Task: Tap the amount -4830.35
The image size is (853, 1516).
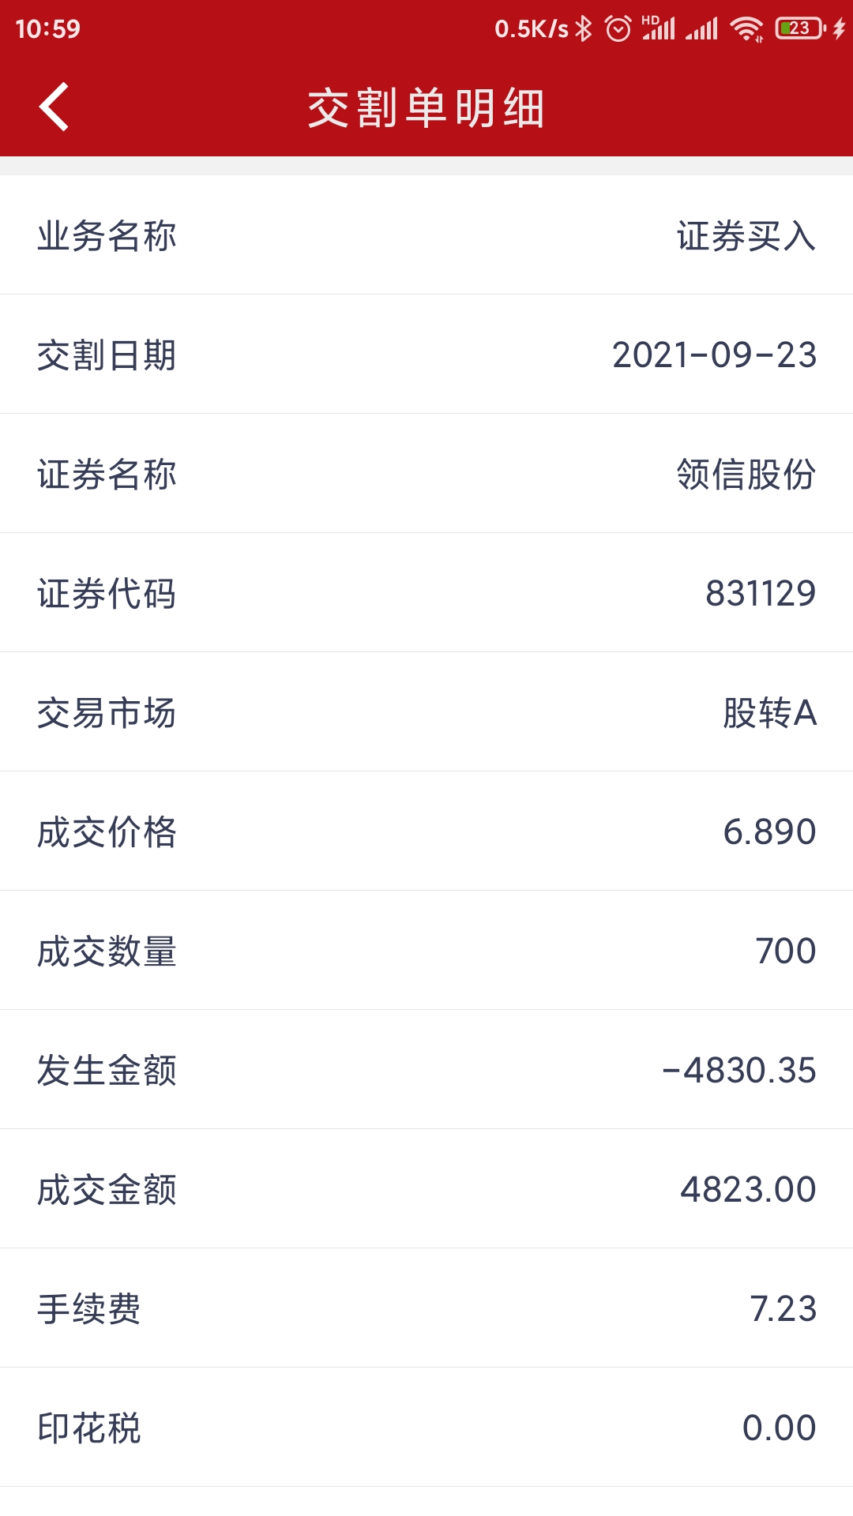Action: point(738,1071)
